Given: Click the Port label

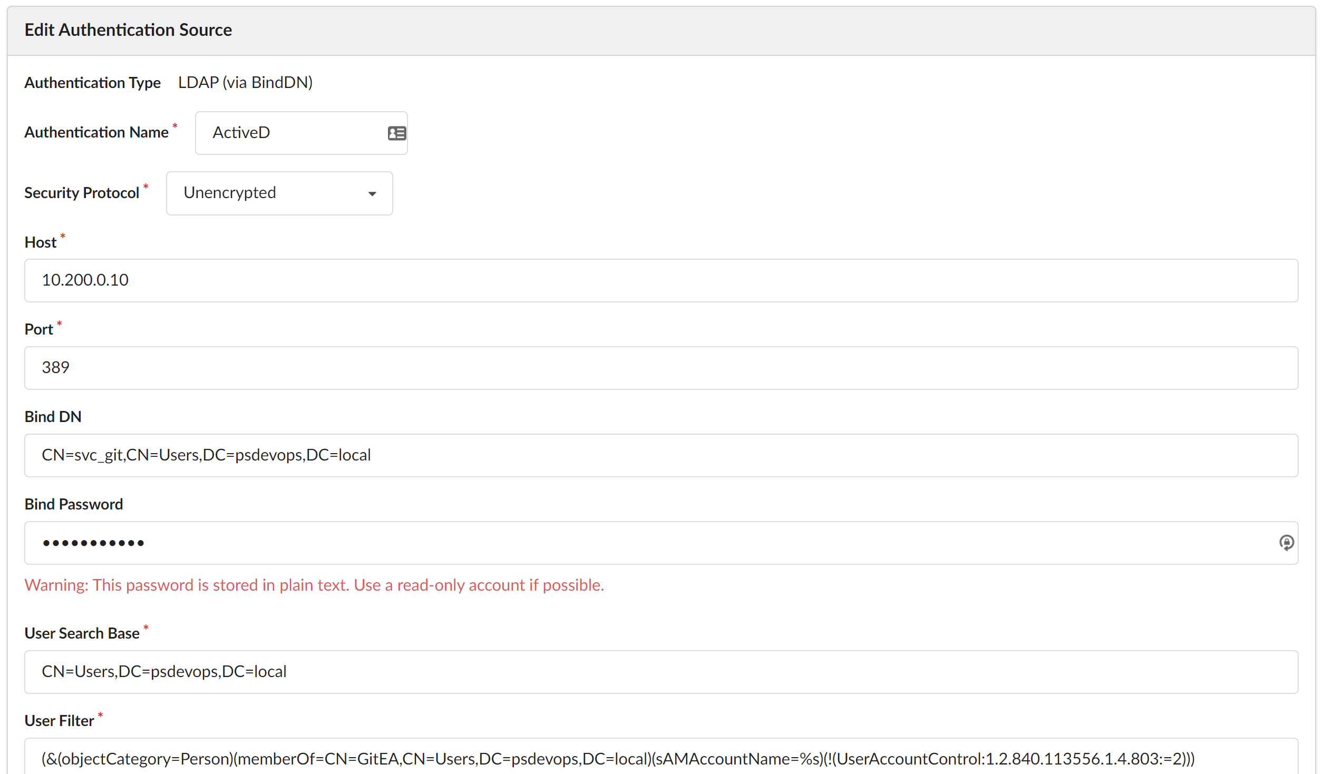Looking at the screenshot, I should point(39,330).
